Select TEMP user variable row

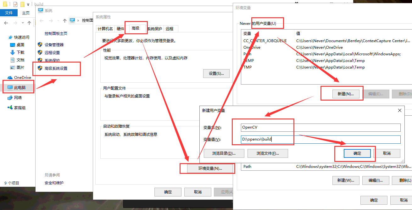click(x=326, y=61)
